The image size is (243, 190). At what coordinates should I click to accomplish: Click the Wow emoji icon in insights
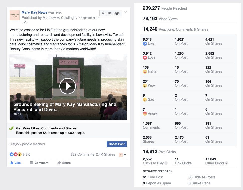point(145,86)
